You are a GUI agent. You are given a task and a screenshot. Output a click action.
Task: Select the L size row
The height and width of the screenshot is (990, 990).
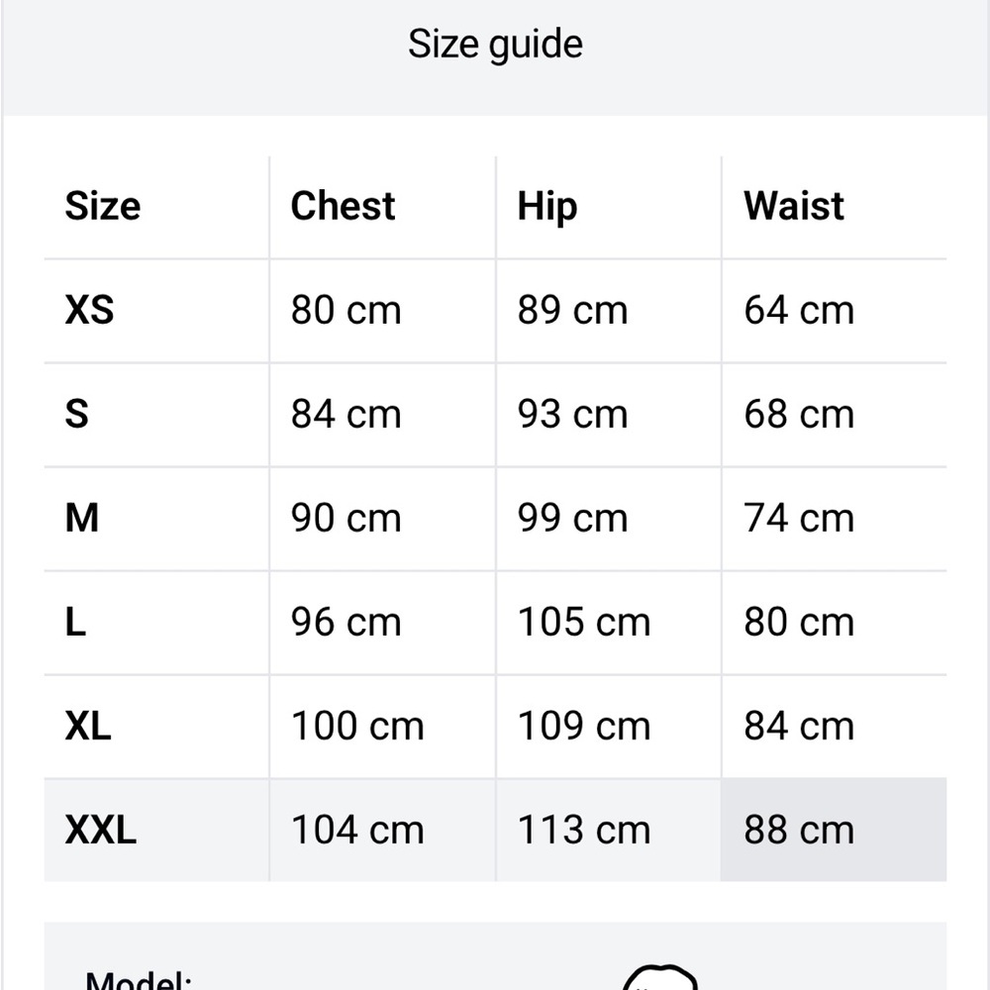495,623
